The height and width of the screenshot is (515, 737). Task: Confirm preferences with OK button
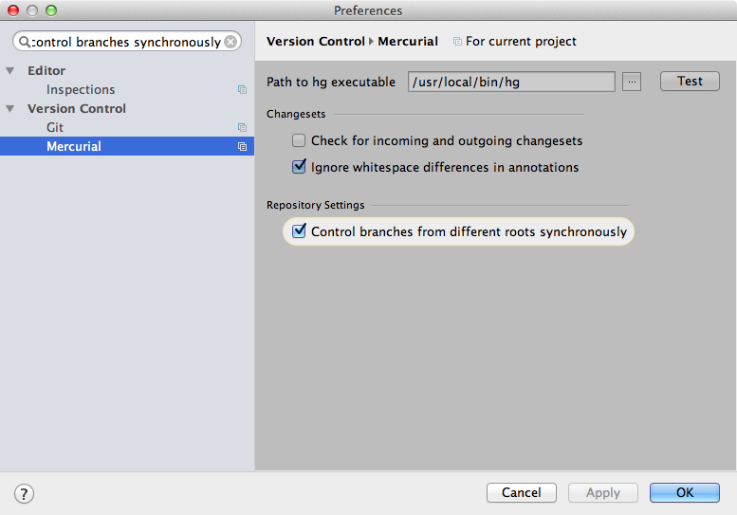[685, 492]
